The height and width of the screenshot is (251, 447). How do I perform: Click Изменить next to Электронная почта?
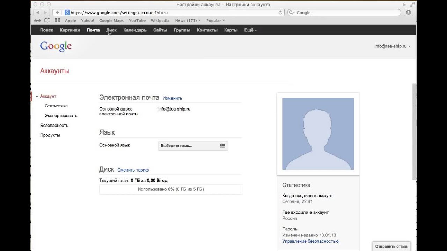tap(173, 98)
